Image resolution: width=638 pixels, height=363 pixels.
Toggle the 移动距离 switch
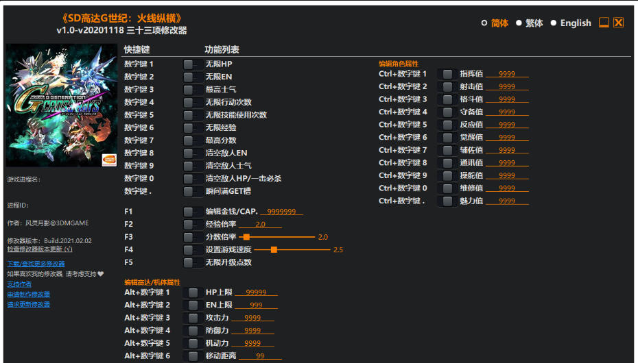click(193, 356)
